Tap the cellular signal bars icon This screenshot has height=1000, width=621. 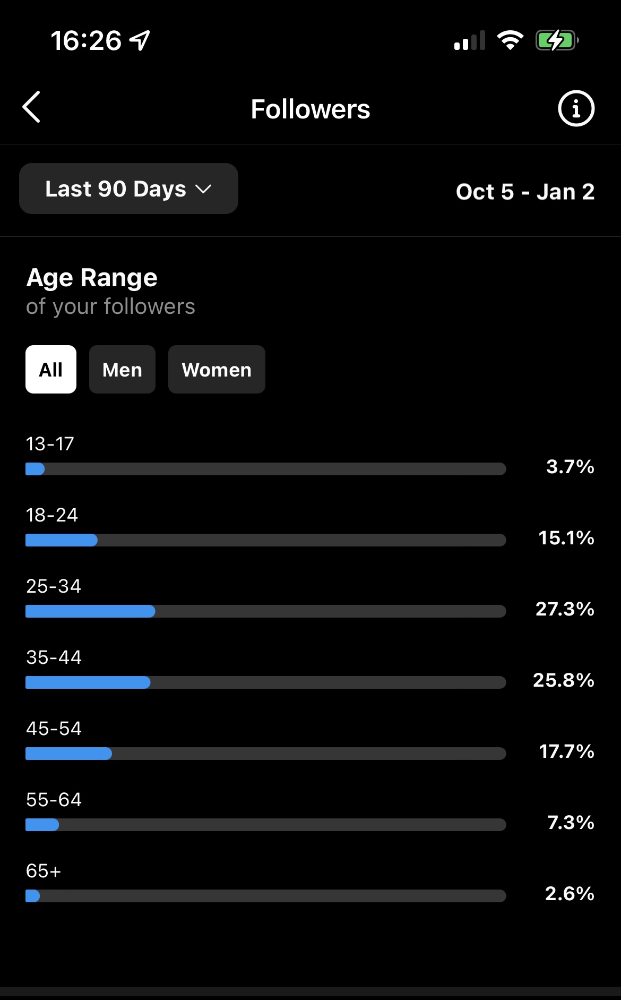(470, 40)
